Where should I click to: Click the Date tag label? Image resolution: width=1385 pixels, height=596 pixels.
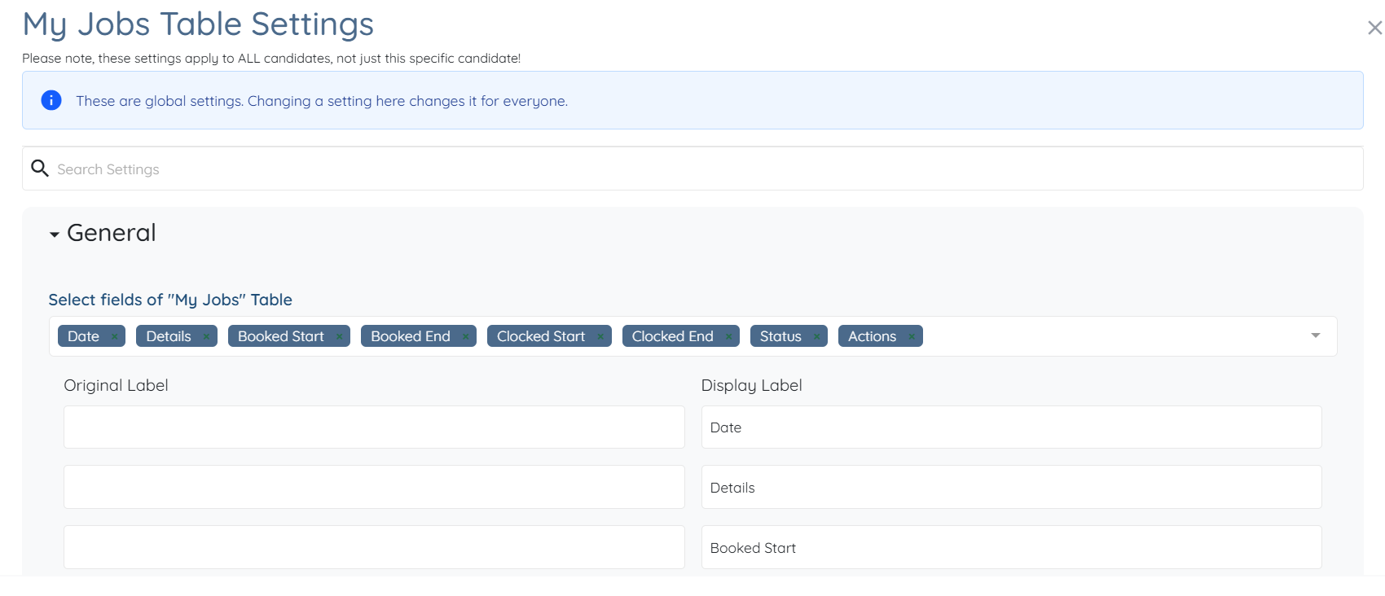click(83, 336)
